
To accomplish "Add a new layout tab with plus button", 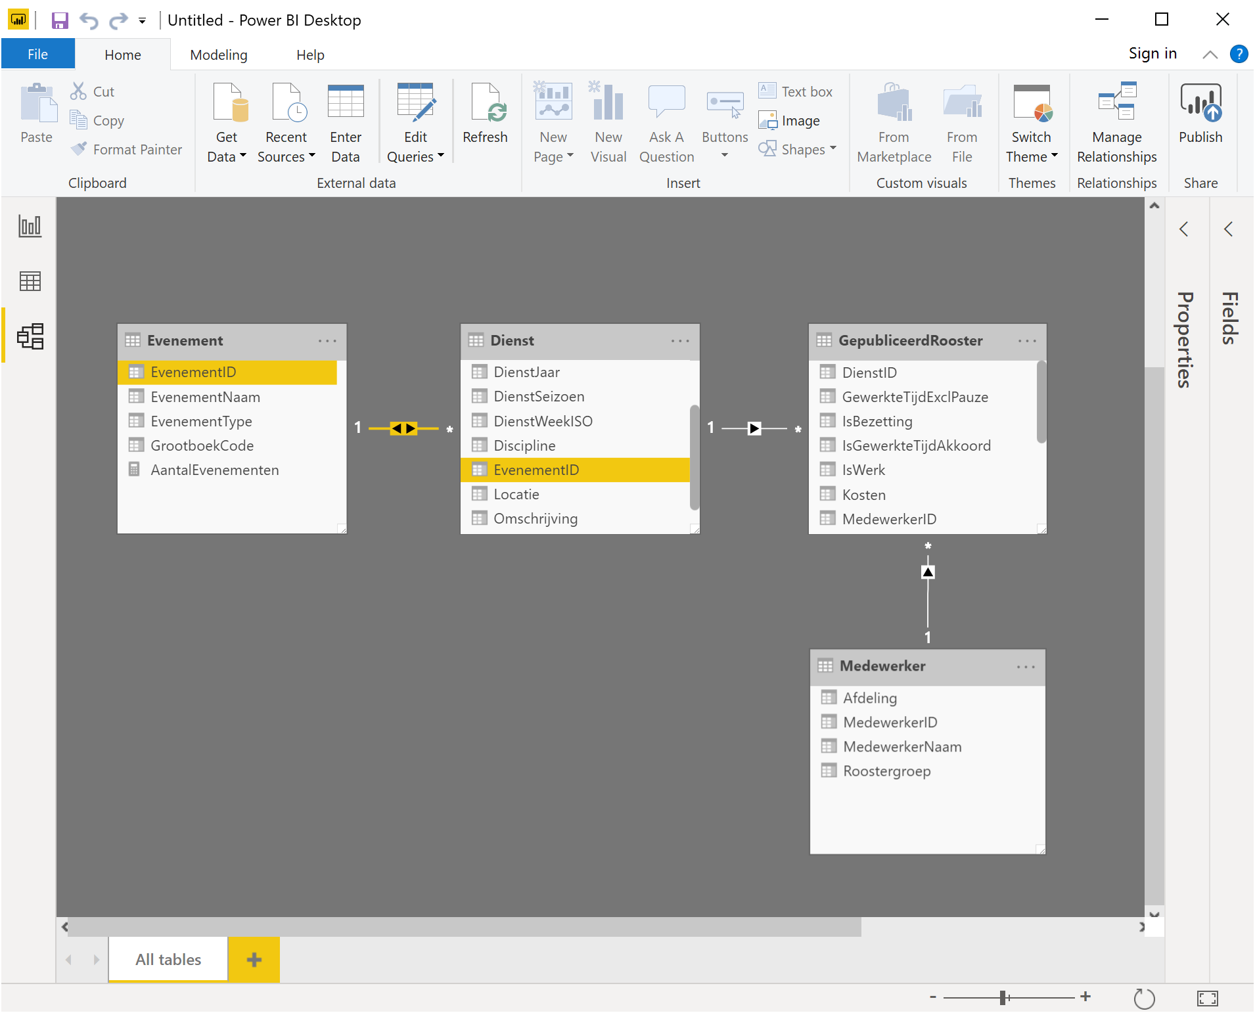I will [254, 960].
